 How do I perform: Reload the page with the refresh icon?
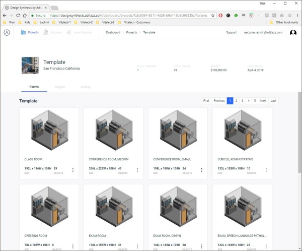(x=25, y=15)
